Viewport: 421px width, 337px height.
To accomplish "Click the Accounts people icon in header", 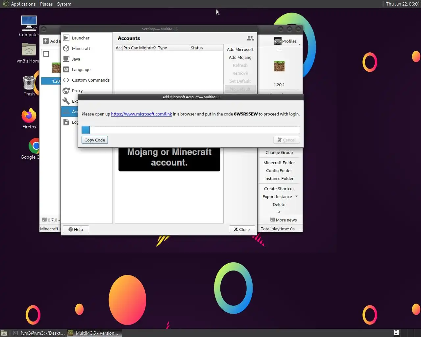I will pyautogui.click(x=250, y=38).
